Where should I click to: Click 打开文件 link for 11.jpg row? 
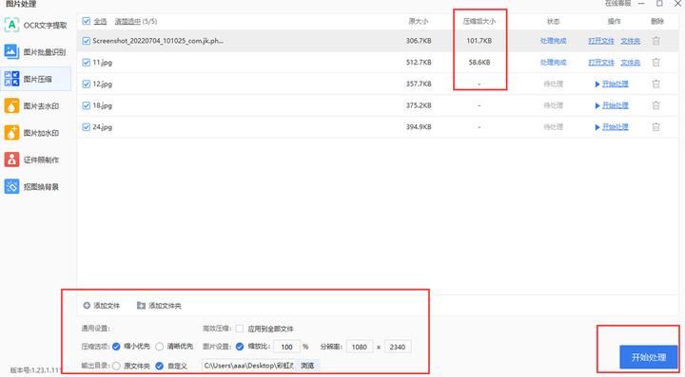tap(601, 63)
